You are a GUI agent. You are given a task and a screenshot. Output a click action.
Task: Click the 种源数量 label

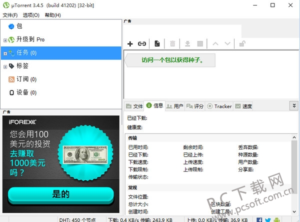[x=248, y=154]
